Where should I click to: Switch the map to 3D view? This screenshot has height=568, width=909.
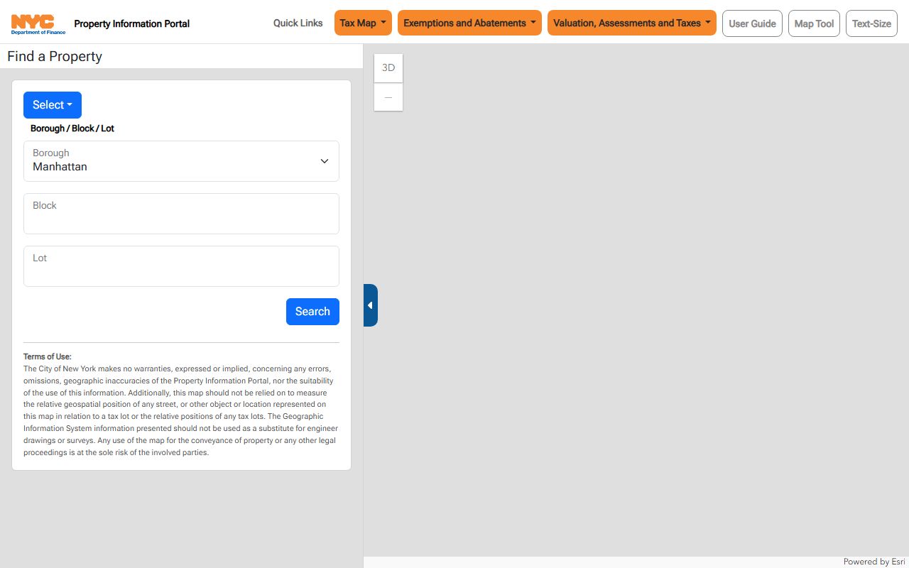coord(388,68)
